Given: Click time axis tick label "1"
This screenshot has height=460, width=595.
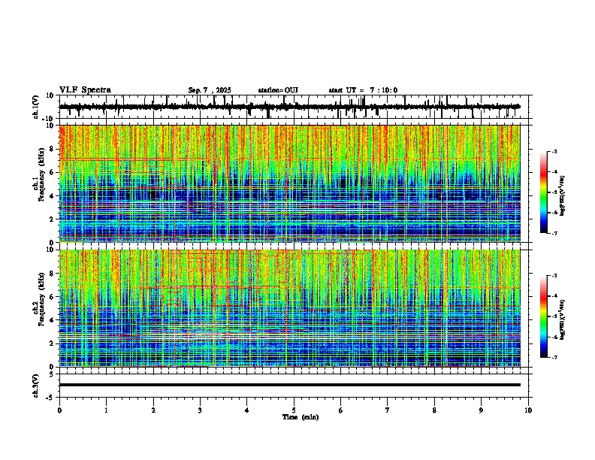Looking at the screenshot, I should [x=106, y=410].
